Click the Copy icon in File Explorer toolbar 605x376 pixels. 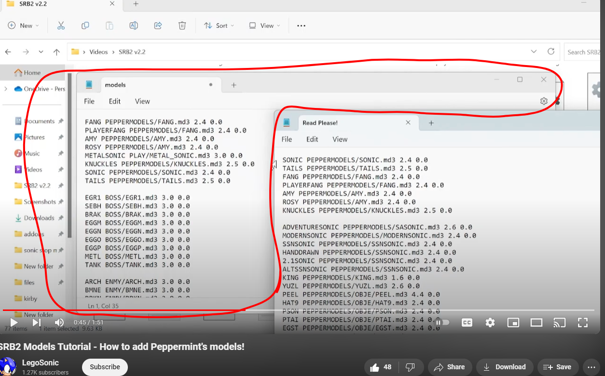[85, 26]
